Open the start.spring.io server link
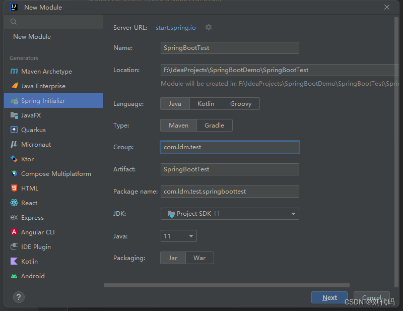Screen dimensions: 403x311 [175, 28]
